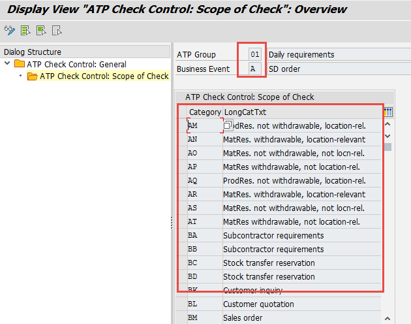This screenshot has height=324, width=411.
Task: Click the Dialog Structure panel header
Action: pos(85,52)
